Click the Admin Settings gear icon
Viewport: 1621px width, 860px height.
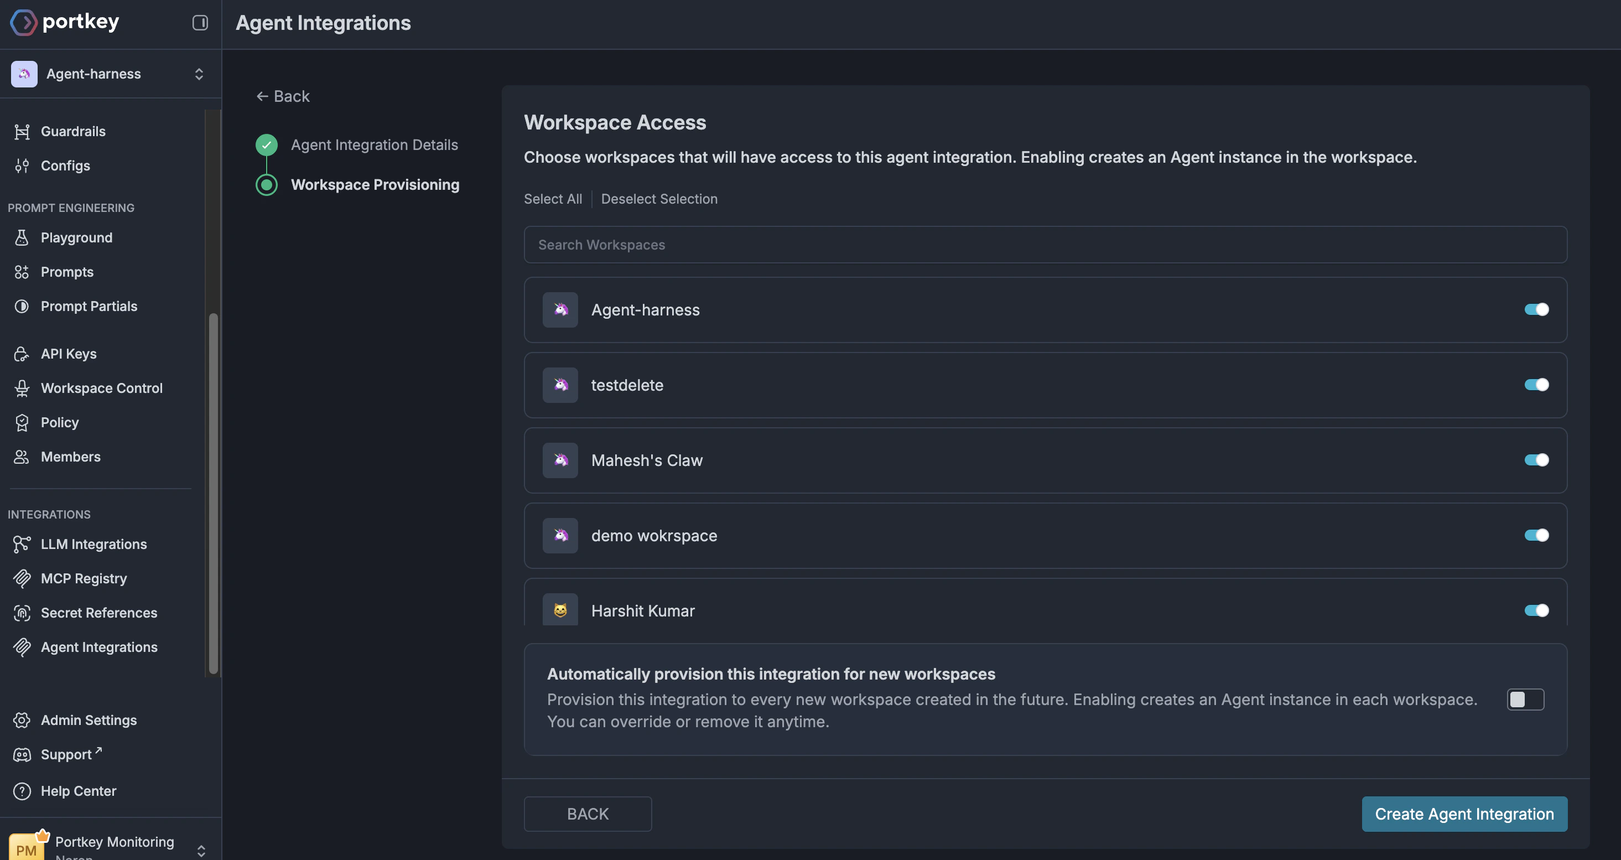tap(22, 720)
